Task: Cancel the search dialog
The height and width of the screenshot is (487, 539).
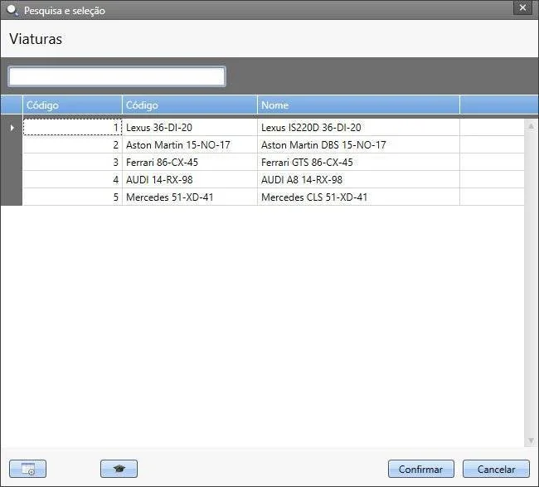Action: [x=496, y=469]
